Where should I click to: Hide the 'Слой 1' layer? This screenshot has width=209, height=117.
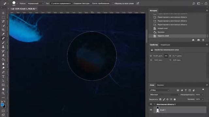coord(151,110)
